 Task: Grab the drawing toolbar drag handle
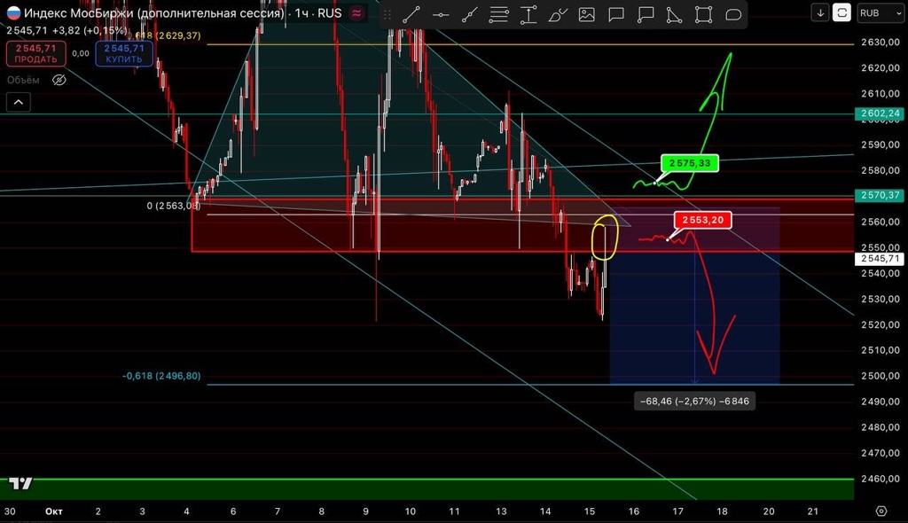click(387, 14)
